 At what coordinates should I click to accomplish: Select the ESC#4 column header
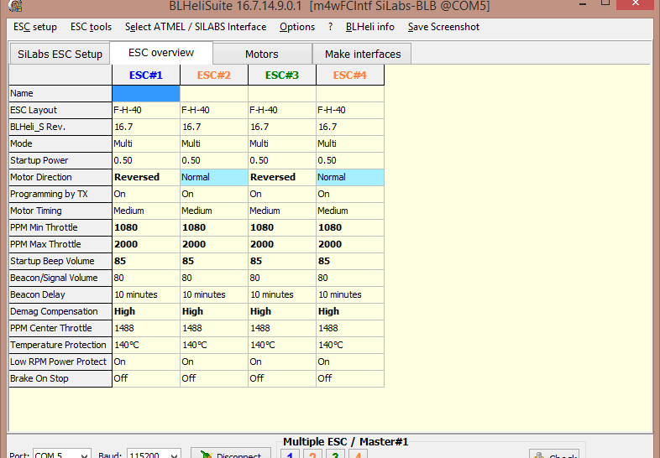350,75
